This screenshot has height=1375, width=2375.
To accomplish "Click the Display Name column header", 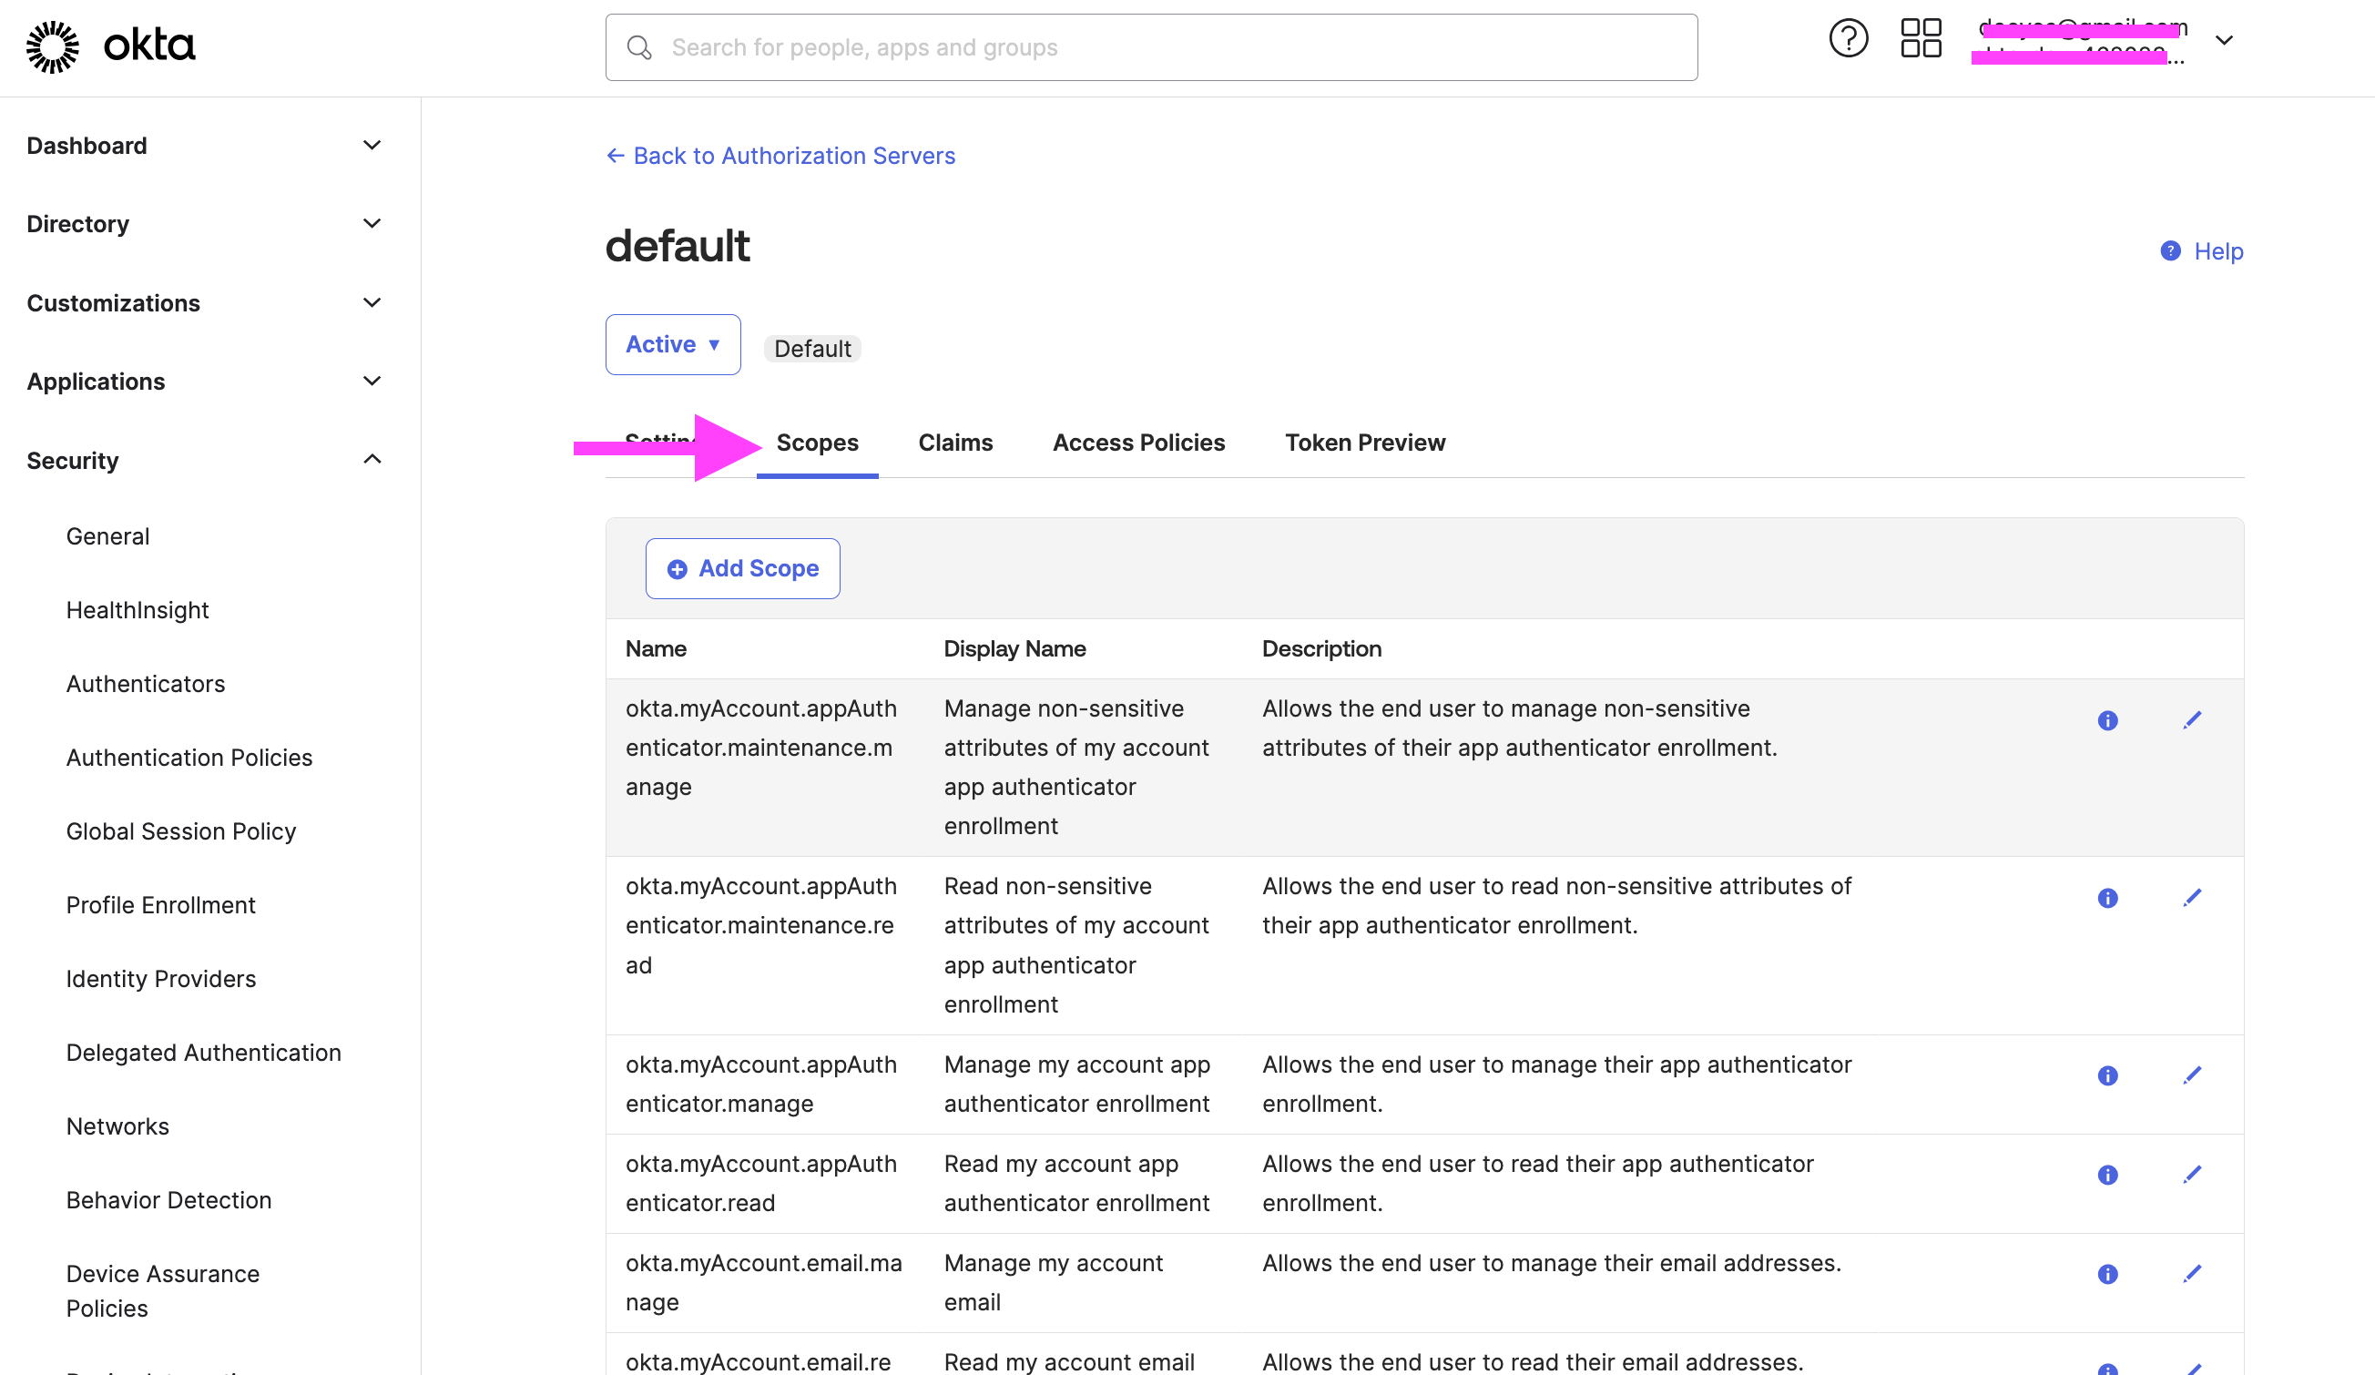I will click(1015, 649).
